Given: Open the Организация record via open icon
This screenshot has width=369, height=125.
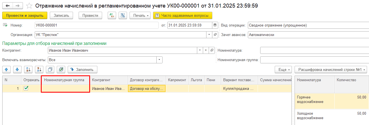Looking at the screenshot, I should coord(215,35).
